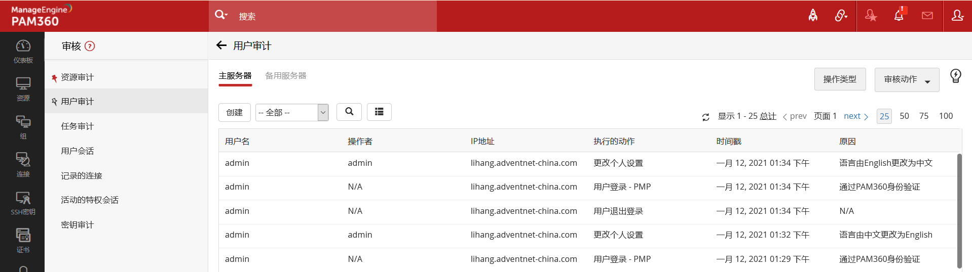Click the lightbulb tips icon
The image size is (972, 272).
coord(955,76)
